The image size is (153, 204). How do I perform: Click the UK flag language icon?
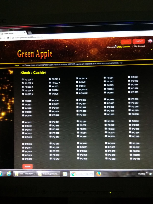(150, 41)
